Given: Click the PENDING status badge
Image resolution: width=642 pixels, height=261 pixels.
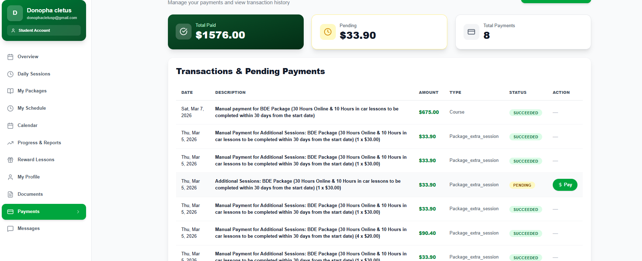Looking at the screenshot, I should [522, 185].
